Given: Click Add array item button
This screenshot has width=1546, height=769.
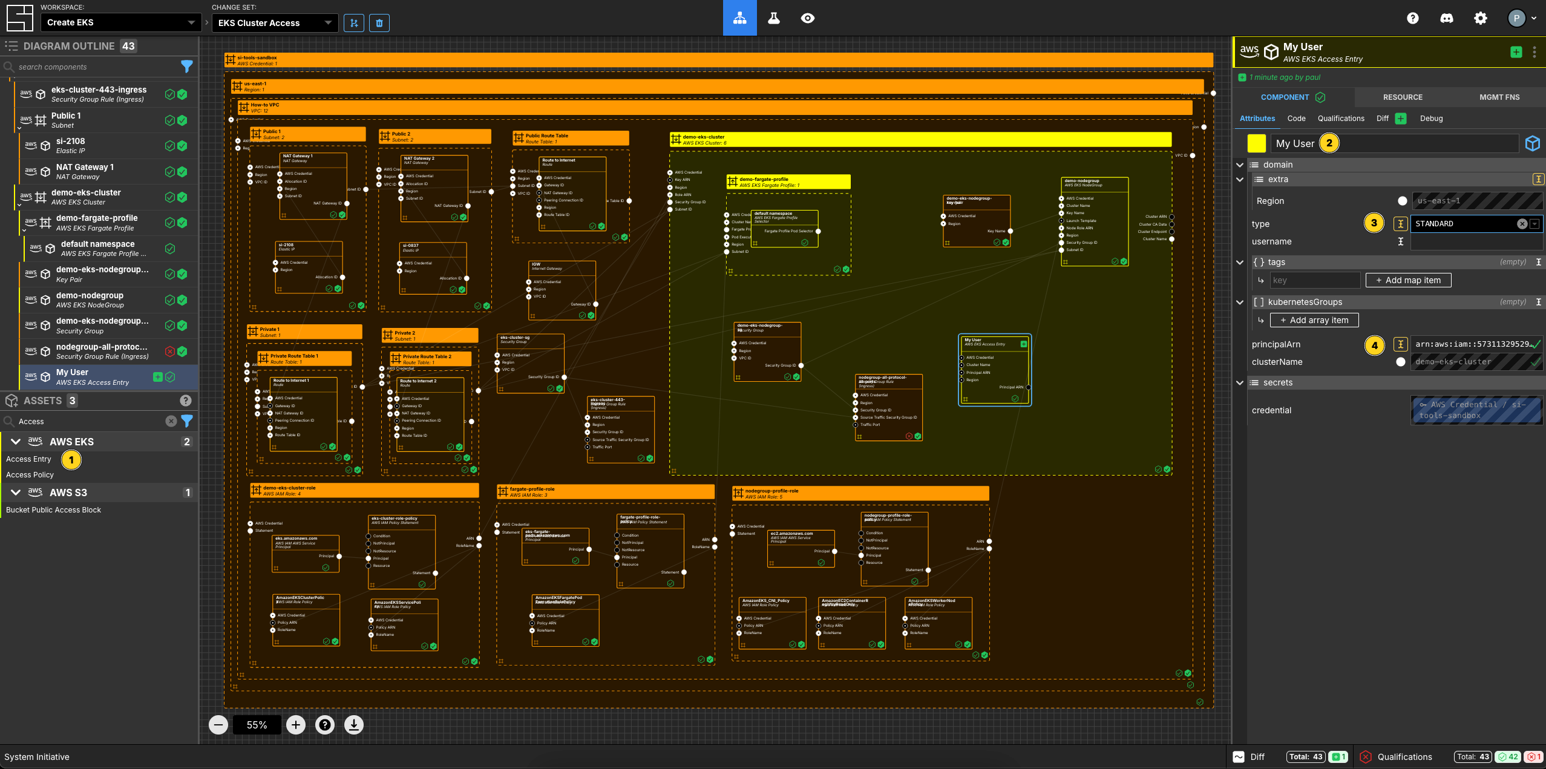Looking at the screenshot, I should pyautogui.click(x=1314, y=320).
